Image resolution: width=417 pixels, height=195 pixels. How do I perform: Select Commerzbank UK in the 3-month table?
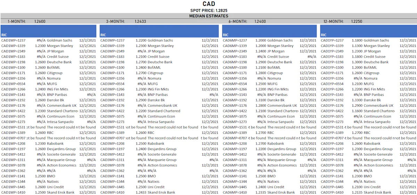(162, 106)
